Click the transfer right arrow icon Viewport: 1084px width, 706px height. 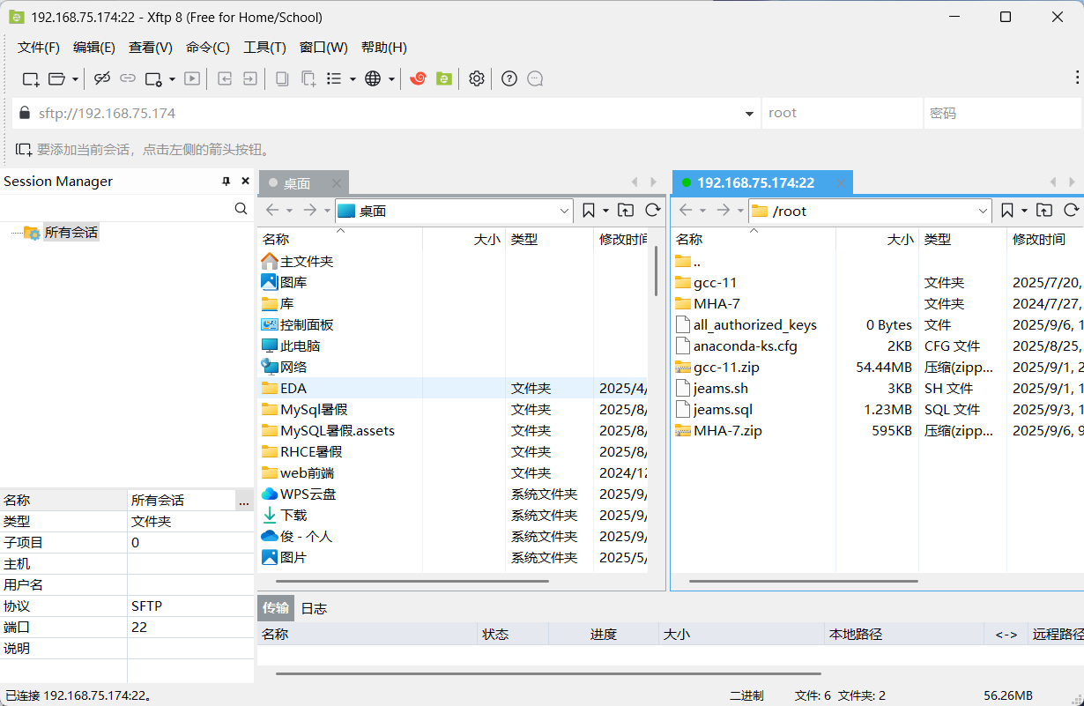[250, 78]
